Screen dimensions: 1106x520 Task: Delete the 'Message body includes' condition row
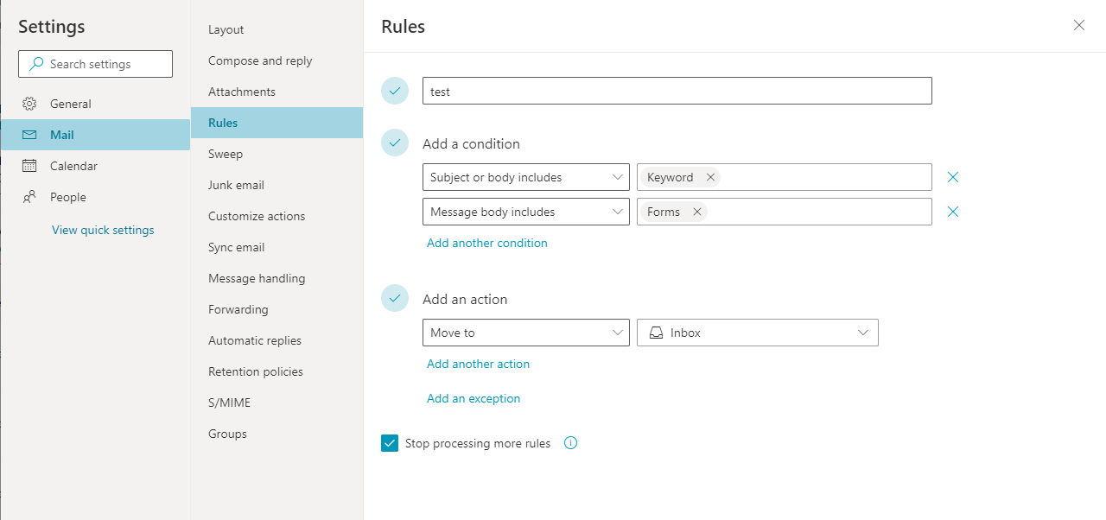point(953,212)
